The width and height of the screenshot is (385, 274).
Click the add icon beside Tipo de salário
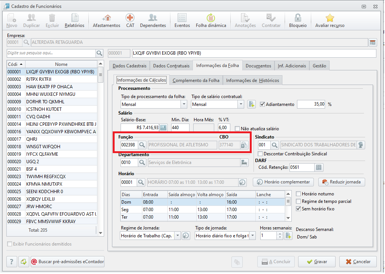coord(251,104)
